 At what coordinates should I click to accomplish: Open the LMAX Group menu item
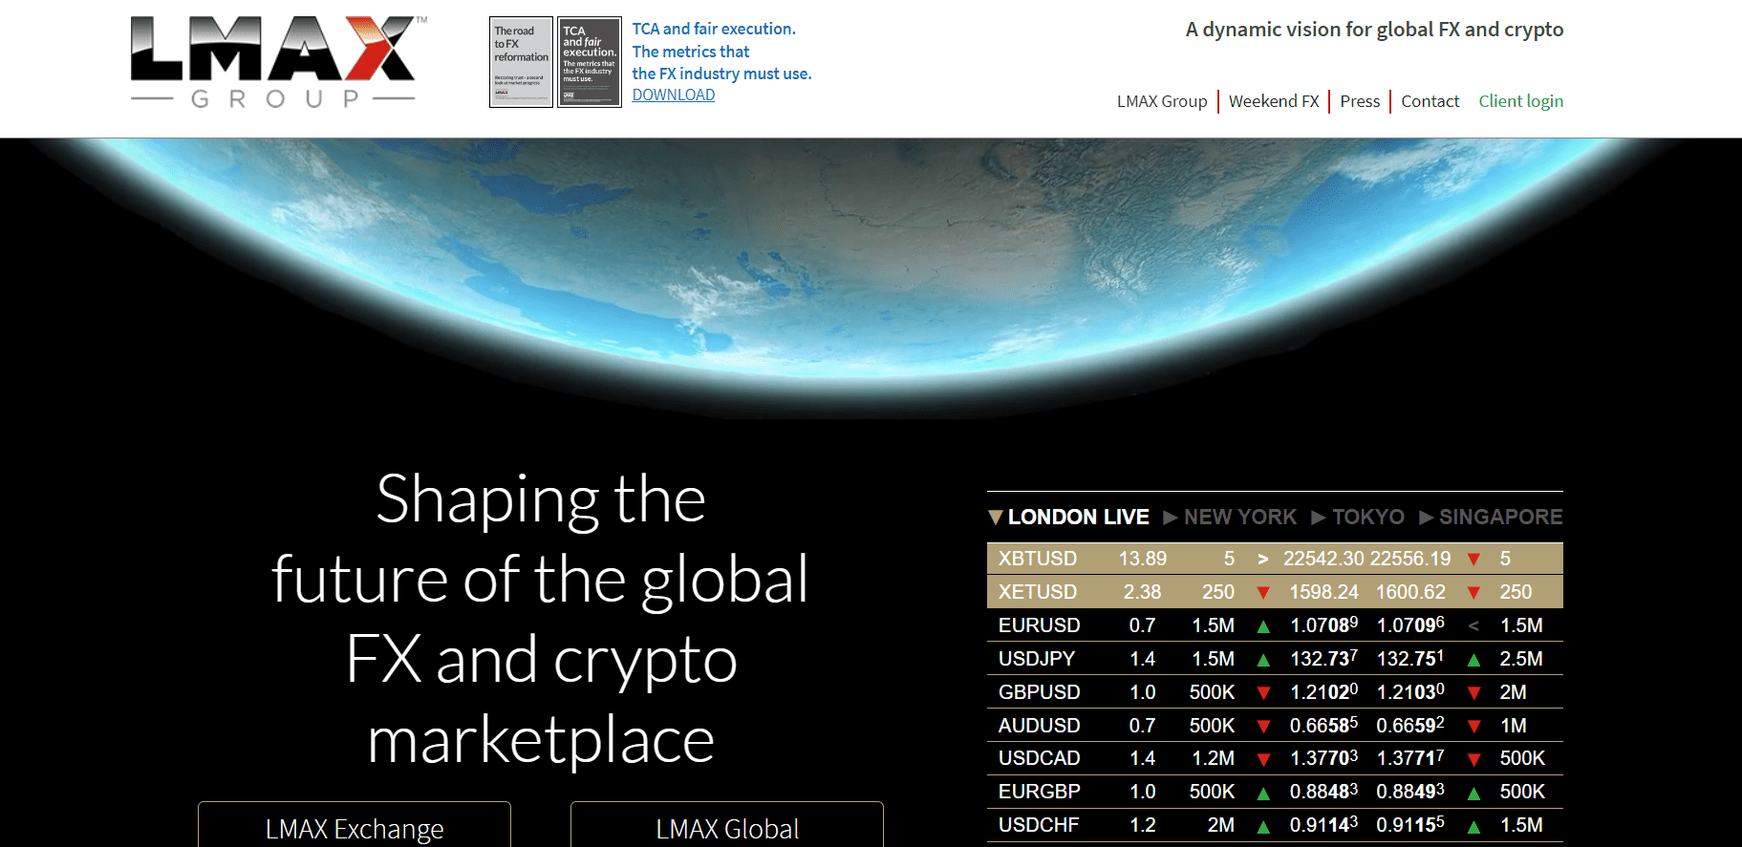pos(1162,101)
